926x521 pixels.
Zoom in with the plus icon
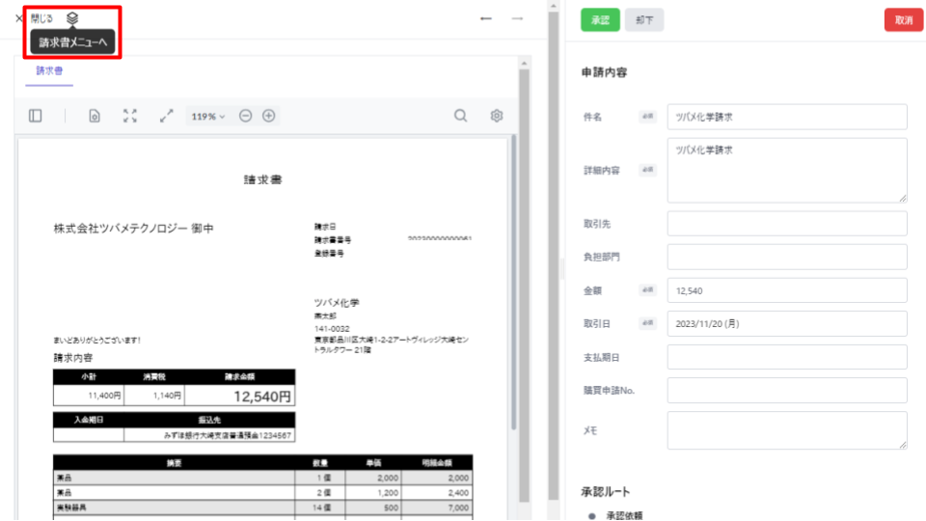click(269, 116)
